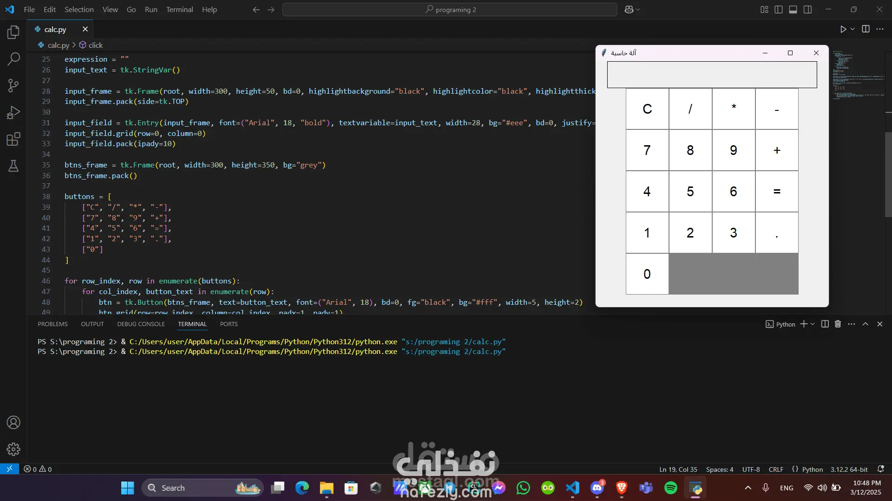Open the Source Control view
892x501 pixels.
coord(13,85)
